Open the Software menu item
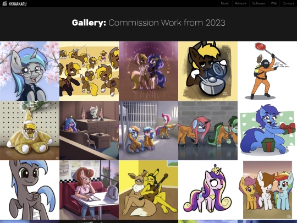This screenshot has height=223, width=297. pyautogui.click(x=258, y=3)
